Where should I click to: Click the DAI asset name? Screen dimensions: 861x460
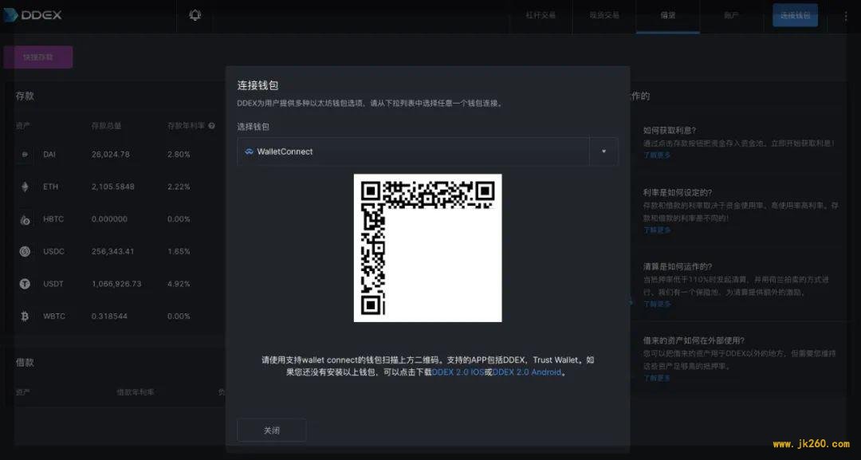pyautogui.click(x=49, y=155)
